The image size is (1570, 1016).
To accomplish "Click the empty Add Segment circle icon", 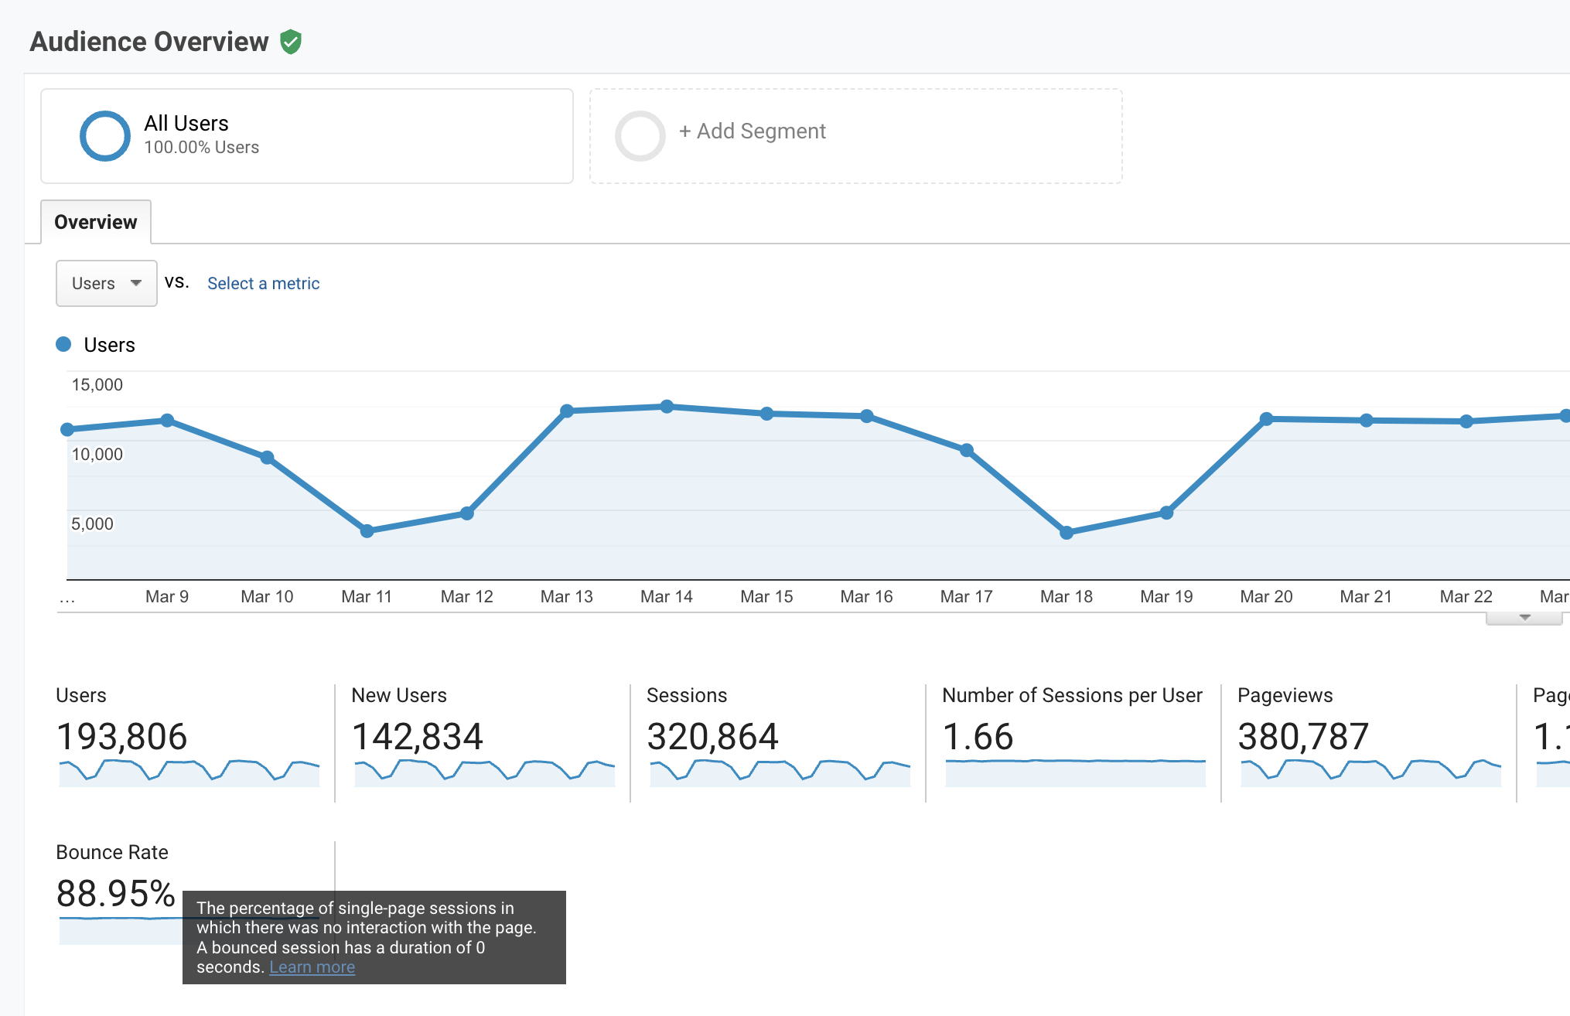I will [x=640, y=136].
